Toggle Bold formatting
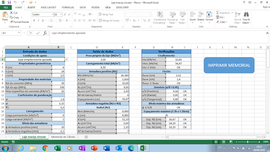 point(34,21)
